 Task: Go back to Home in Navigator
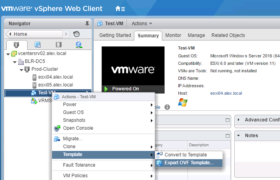point(34,34)
